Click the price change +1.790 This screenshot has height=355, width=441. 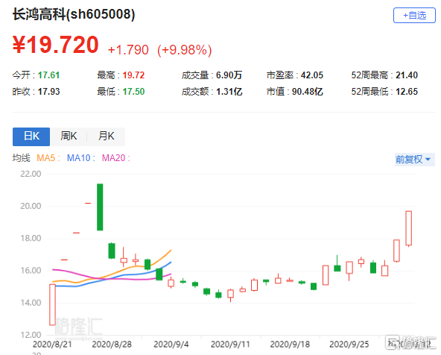click(x=128, y=50)
